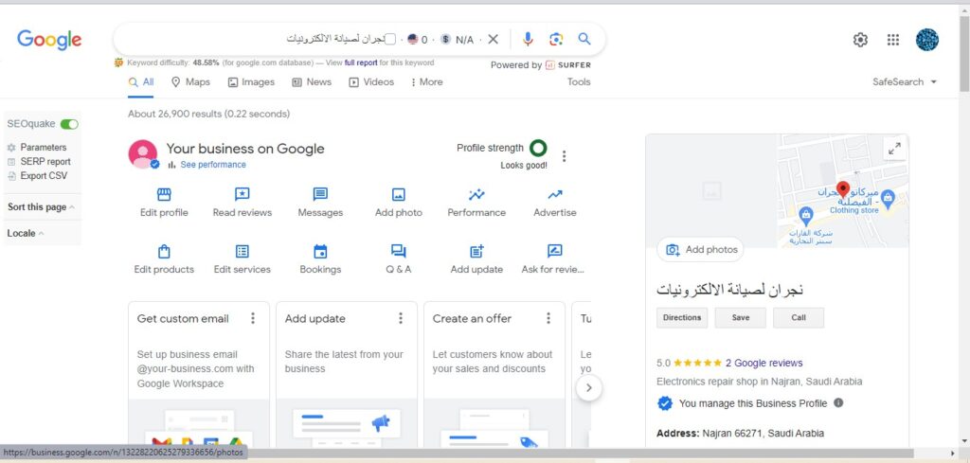Open Edit profile storefront icon
The width and height of the screenshot is (970, 463).
(164, 195)
